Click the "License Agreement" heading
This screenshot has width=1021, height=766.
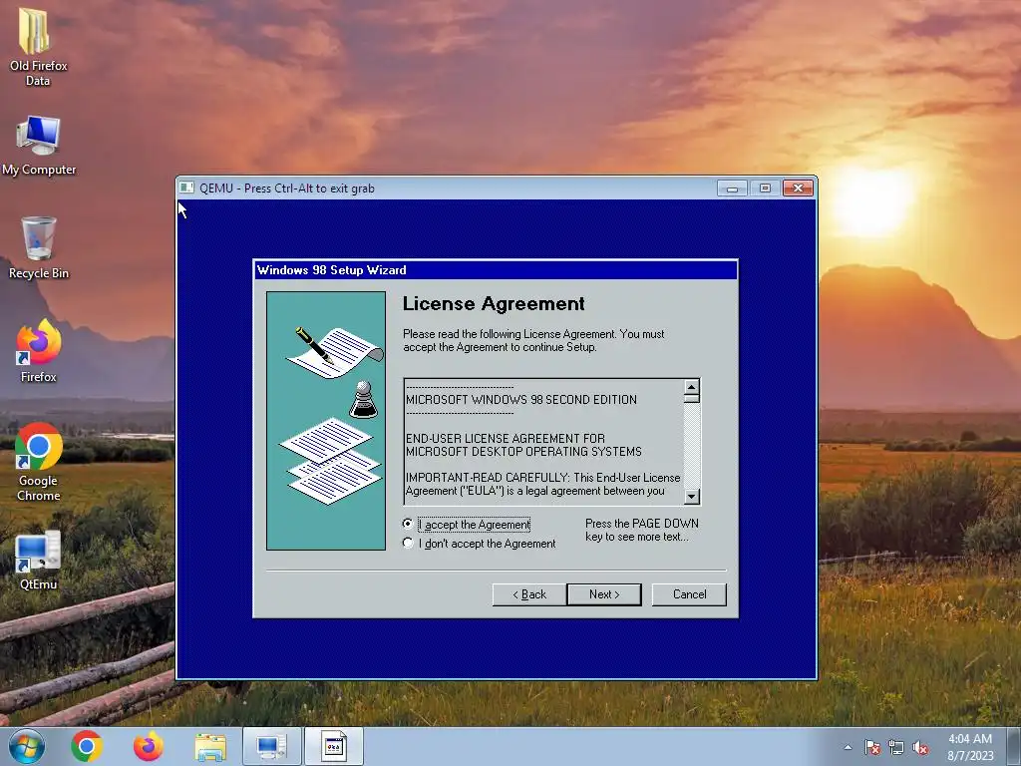[x=494, y=303]
